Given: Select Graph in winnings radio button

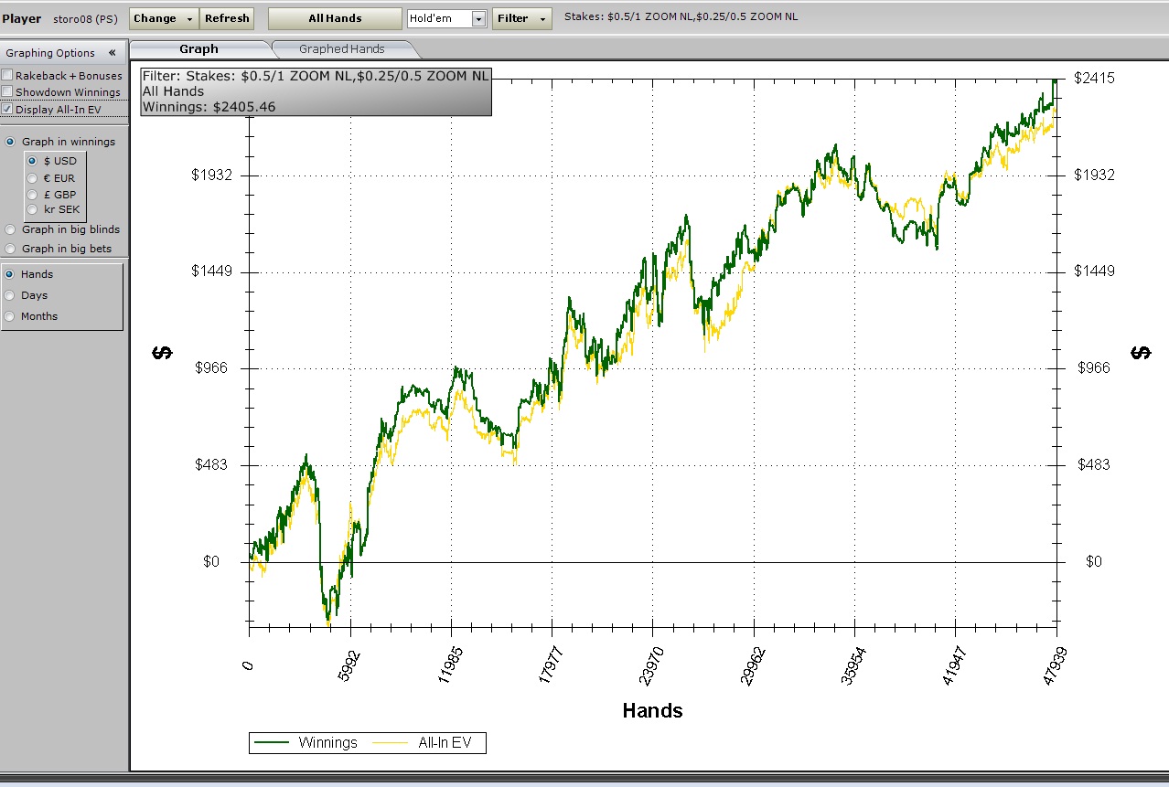Looking at the screenshot, I should click(10, 143).
